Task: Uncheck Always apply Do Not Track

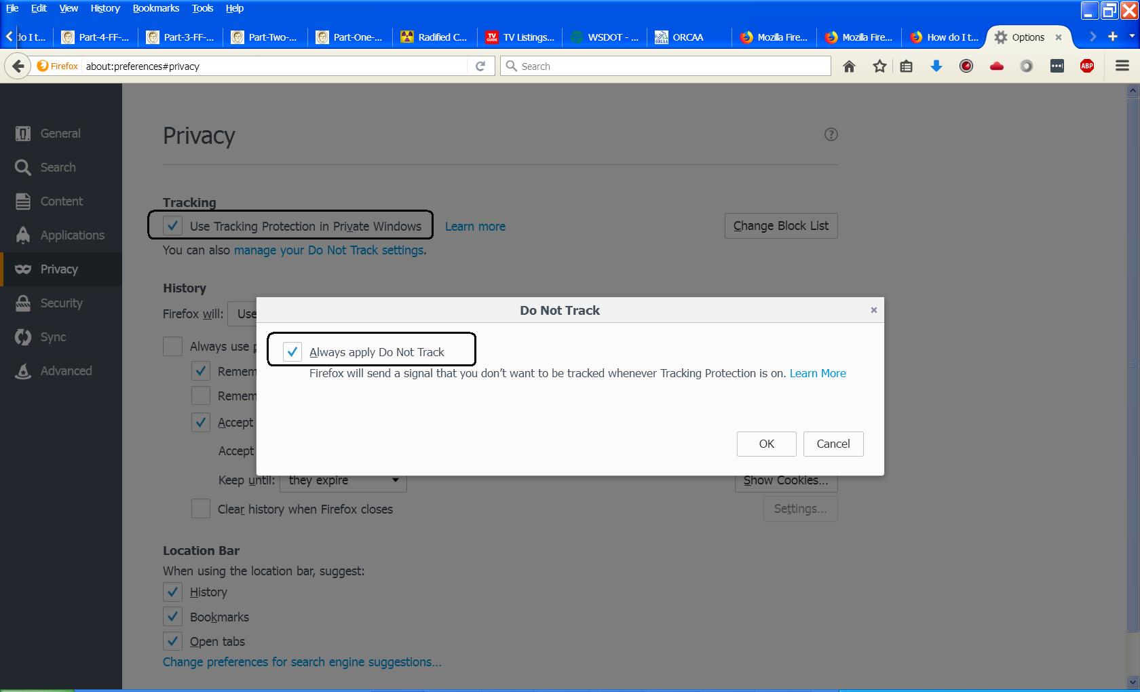Action: (x=292, y=352)
